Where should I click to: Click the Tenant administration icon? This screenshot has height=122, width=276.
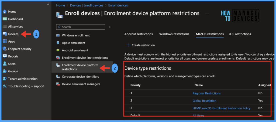[5, 79]
